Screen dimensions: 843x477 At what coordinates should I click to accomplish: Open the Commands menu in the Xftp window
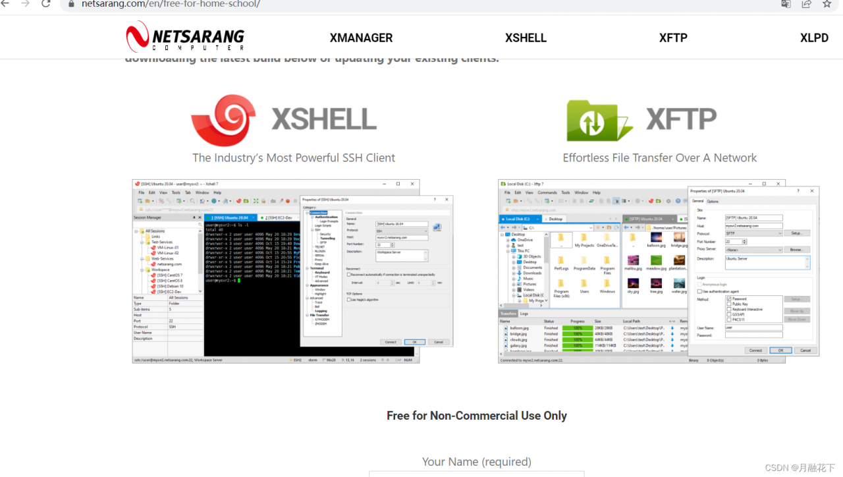(547, 192)
